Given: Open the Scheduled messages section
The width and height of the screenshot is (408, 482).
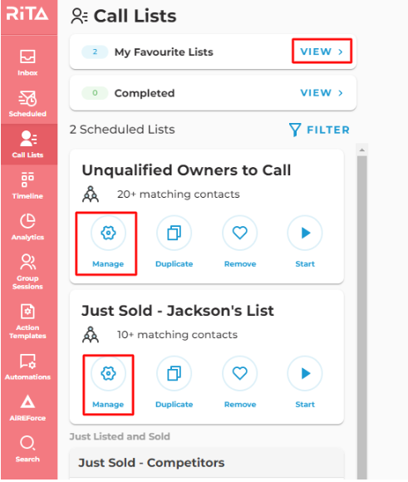Looking at the screenshot, I should [27, 104].
